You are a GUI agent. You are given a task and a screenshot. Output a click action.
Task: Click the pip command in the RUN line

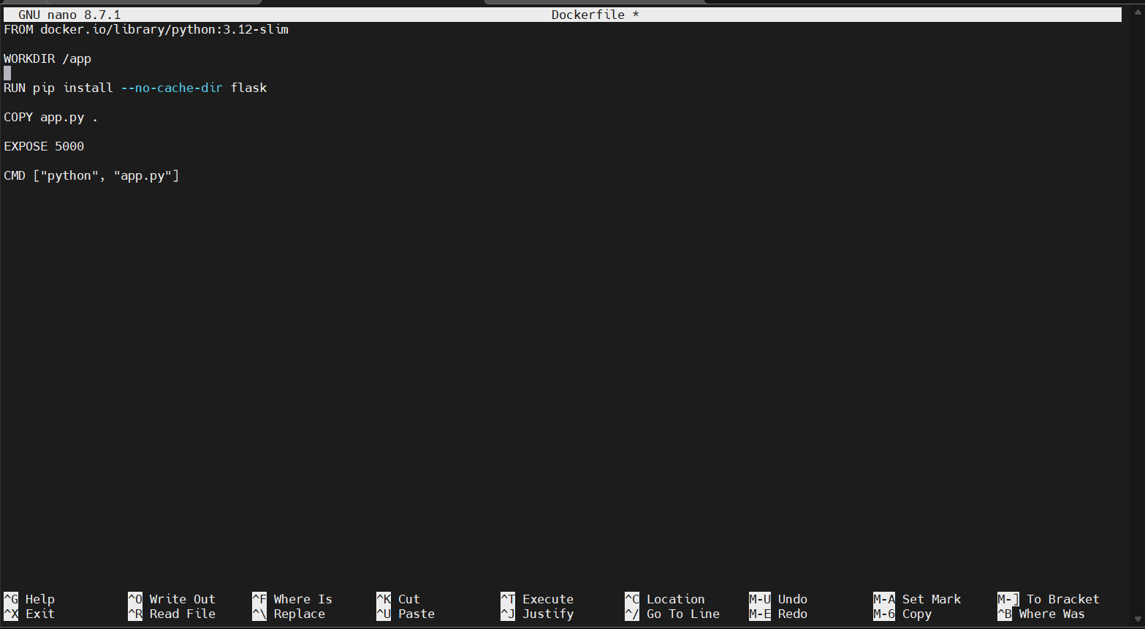(44, 88)
